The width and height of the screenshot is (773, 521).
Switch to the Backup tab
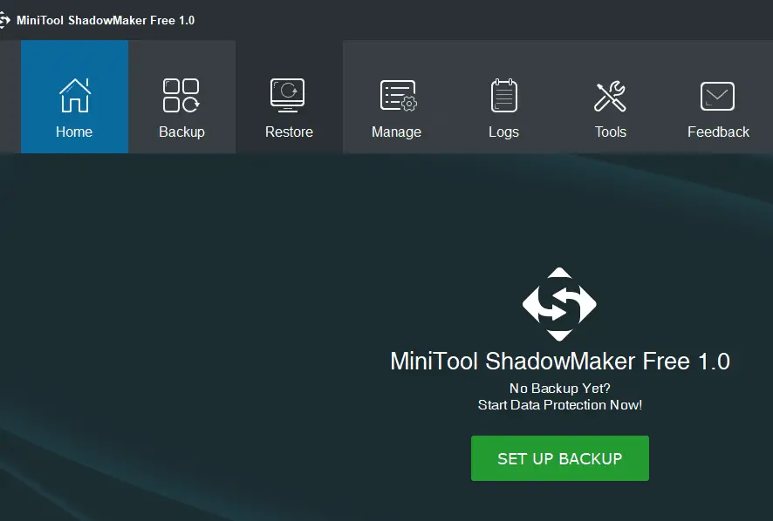182,97
